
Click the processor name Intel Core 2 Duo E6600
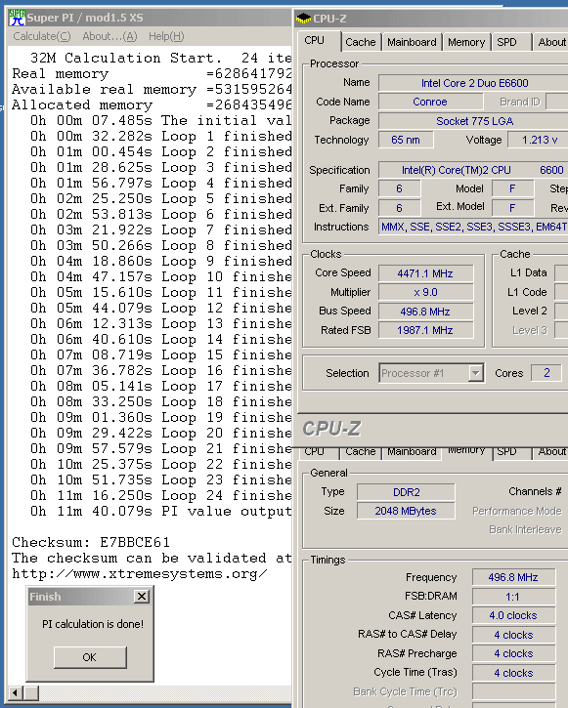[473, 83]
